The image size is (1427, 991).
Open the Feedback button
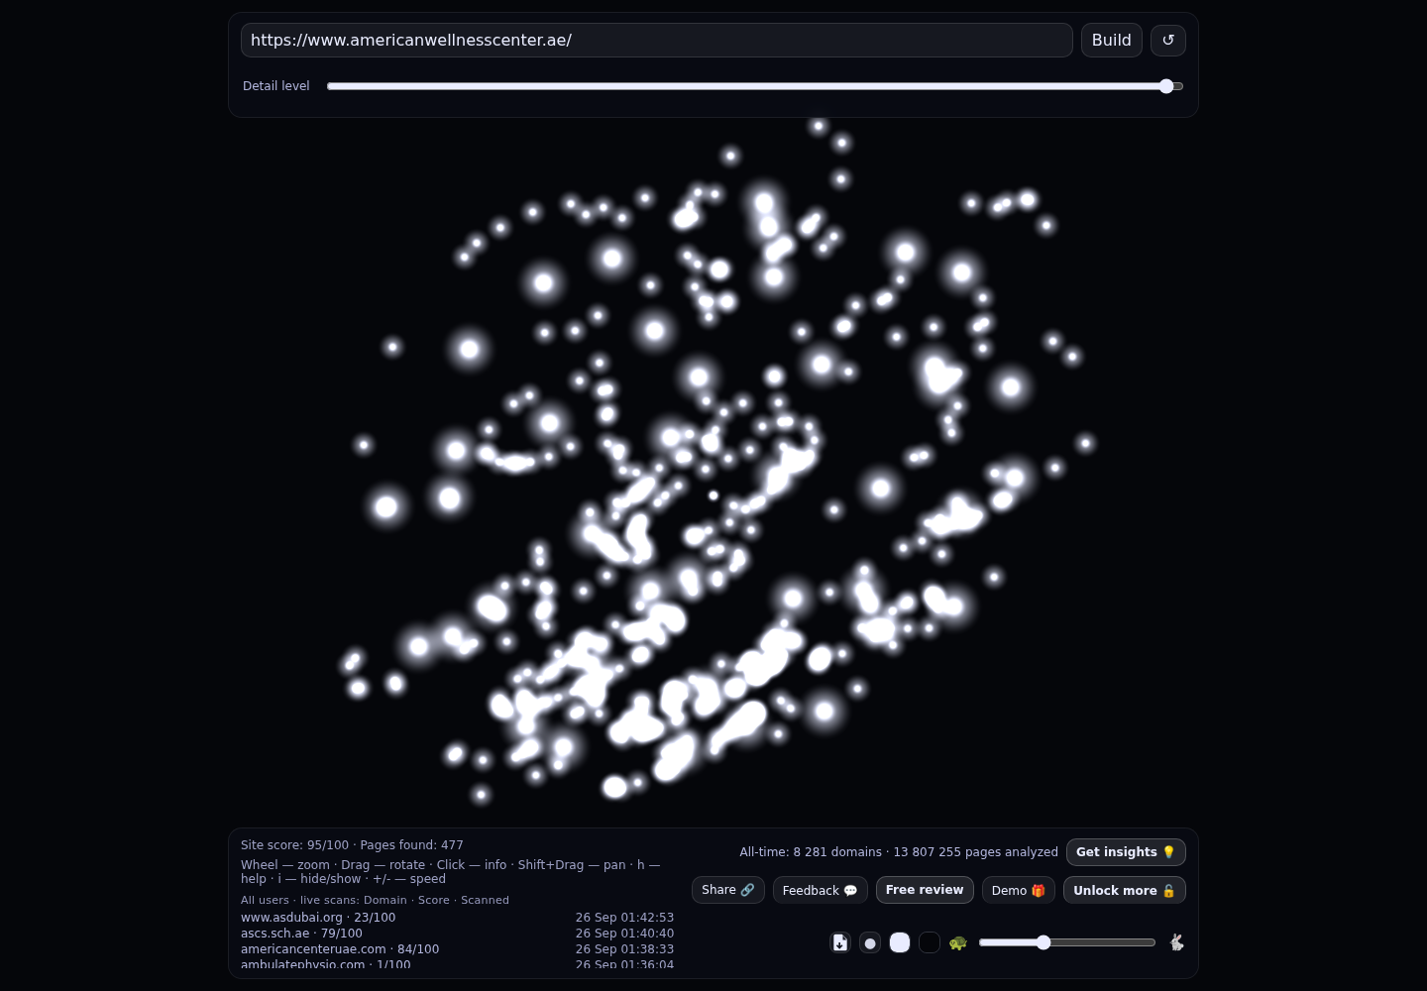pos(821,890)
